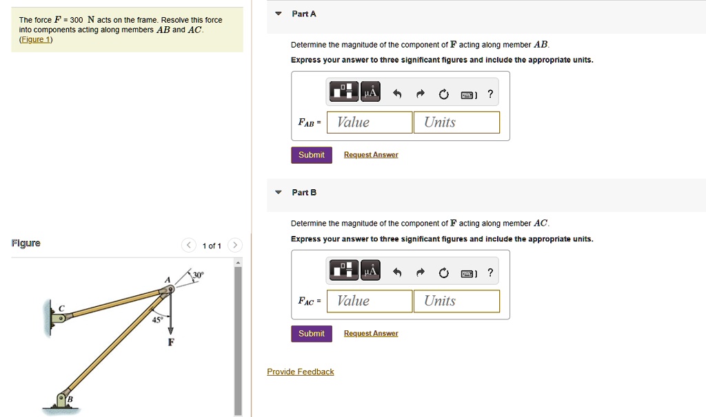Redo your entry in Part A toolbar
The width and height of the screenshot is (706, 417).
click(x=420, y=94)
